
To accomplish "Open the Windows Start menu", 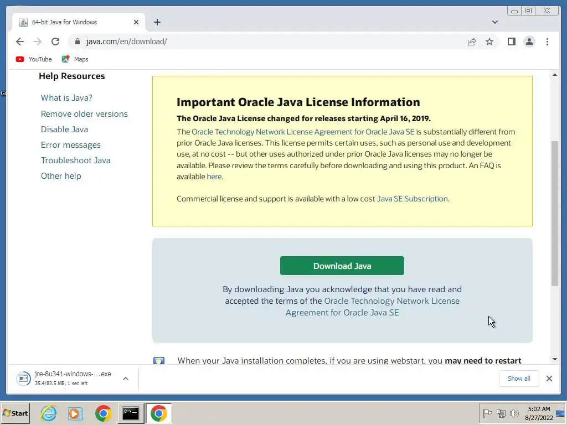I will [x=15, y=413].
